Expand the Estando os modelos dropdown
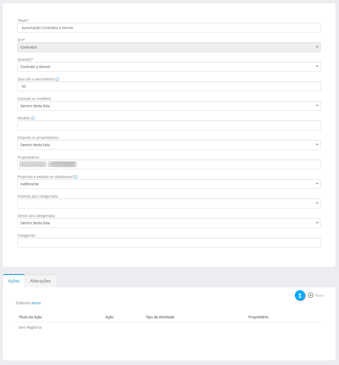 click(169, 106)
